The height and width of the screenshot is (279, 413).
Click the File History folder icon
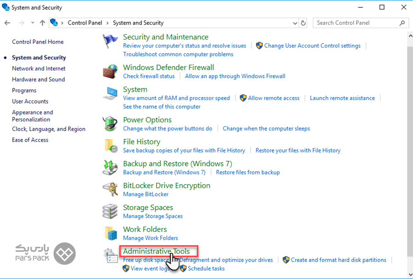111,146
